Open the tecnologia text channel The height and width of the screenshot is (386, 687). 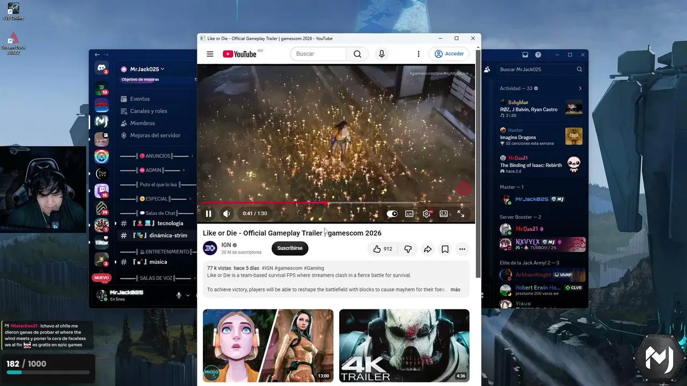(158, 224)
